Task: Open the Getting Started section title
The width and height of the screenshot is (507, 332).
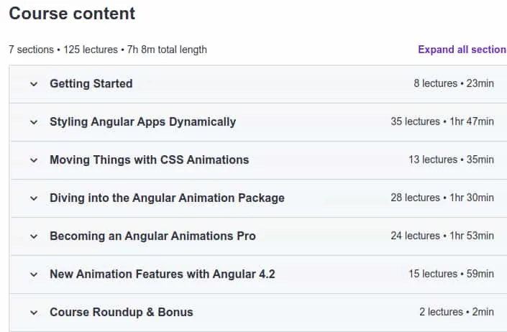Action: tap(91, 83)
